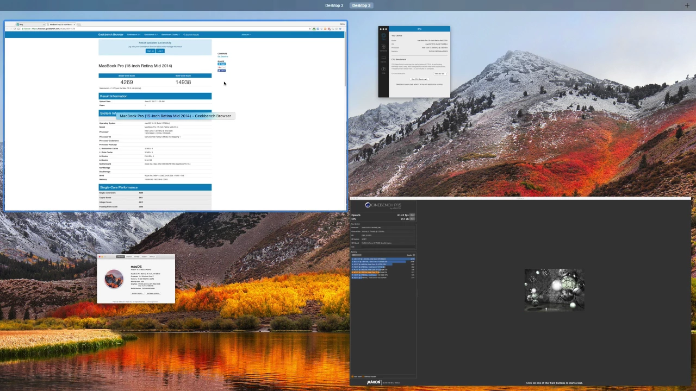Screen dimensions: 696x391
Task: Share result via Tweet button
Action: tap(221, 64)
